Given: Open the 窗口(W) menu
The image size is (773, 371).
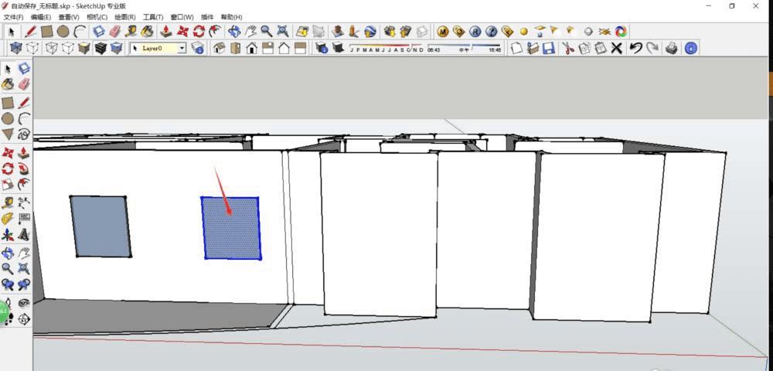Looking at the screenshot, I should [182, 17].
